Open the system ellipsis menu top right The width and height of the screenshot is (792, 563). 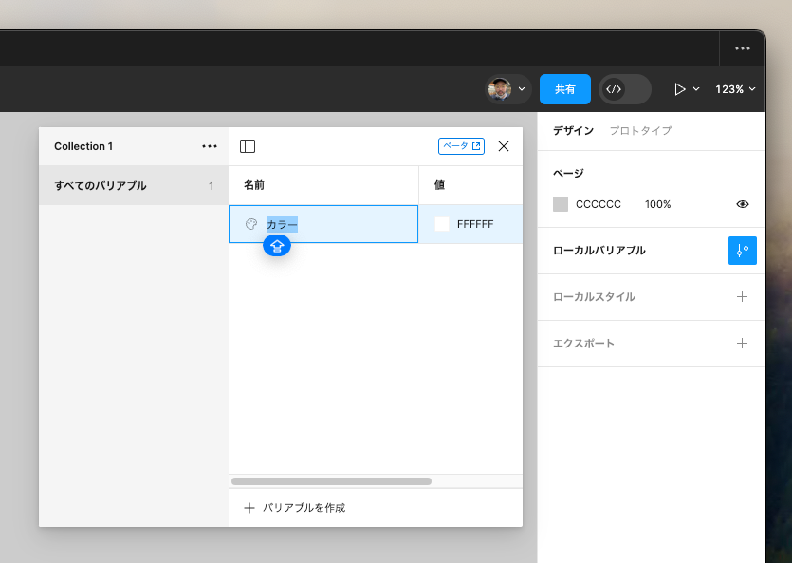click(x=742, y=48)
